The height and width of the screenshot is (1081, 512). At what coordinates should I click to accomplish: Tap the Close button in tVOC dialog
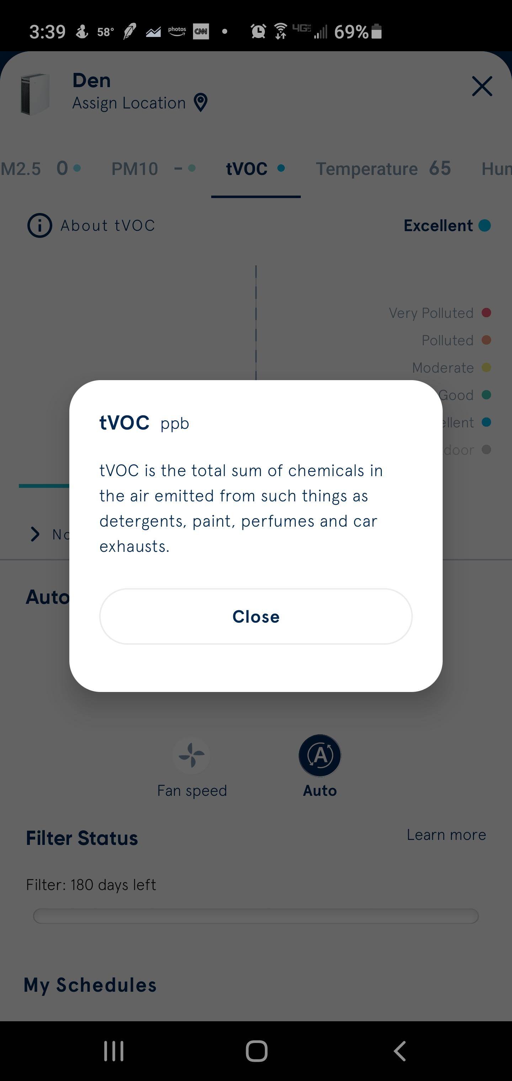pos(256,617)
